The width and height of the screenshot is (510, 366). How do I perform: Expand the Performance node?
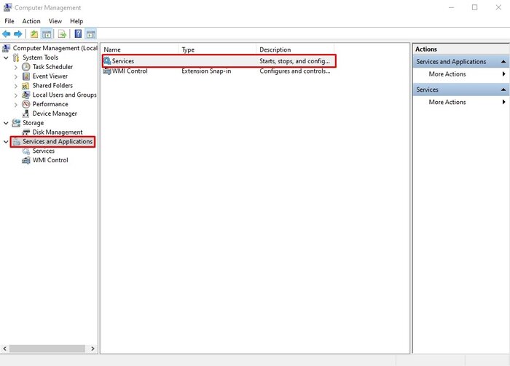tap(15, 105)
